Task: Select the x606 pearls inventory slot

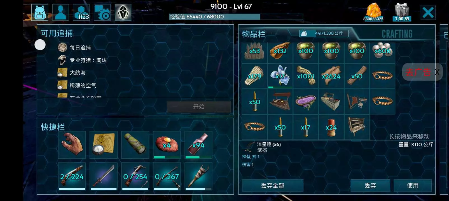Action: pos(382,51)
